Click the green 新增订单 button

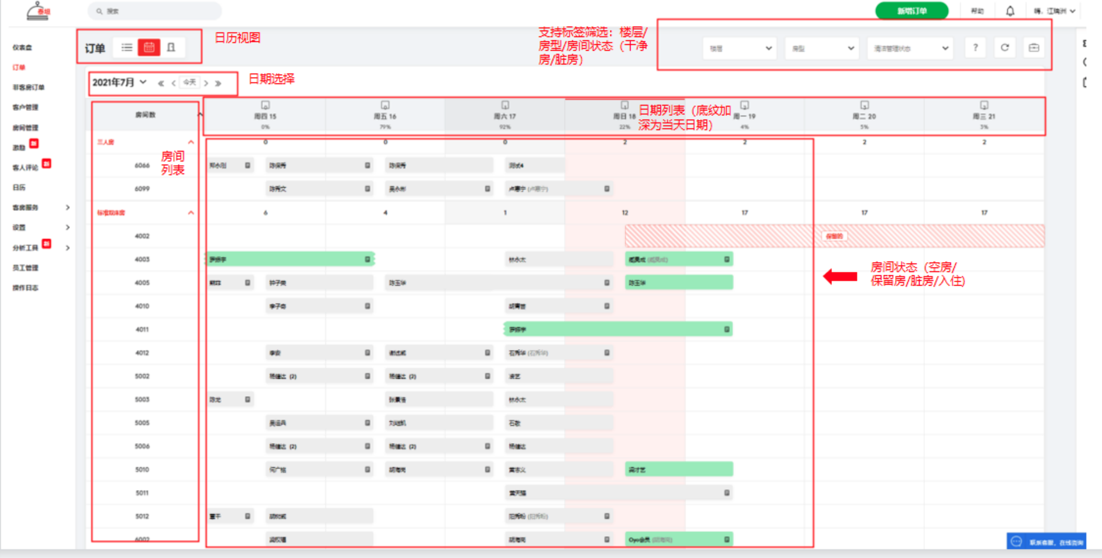tap(911, 11)
